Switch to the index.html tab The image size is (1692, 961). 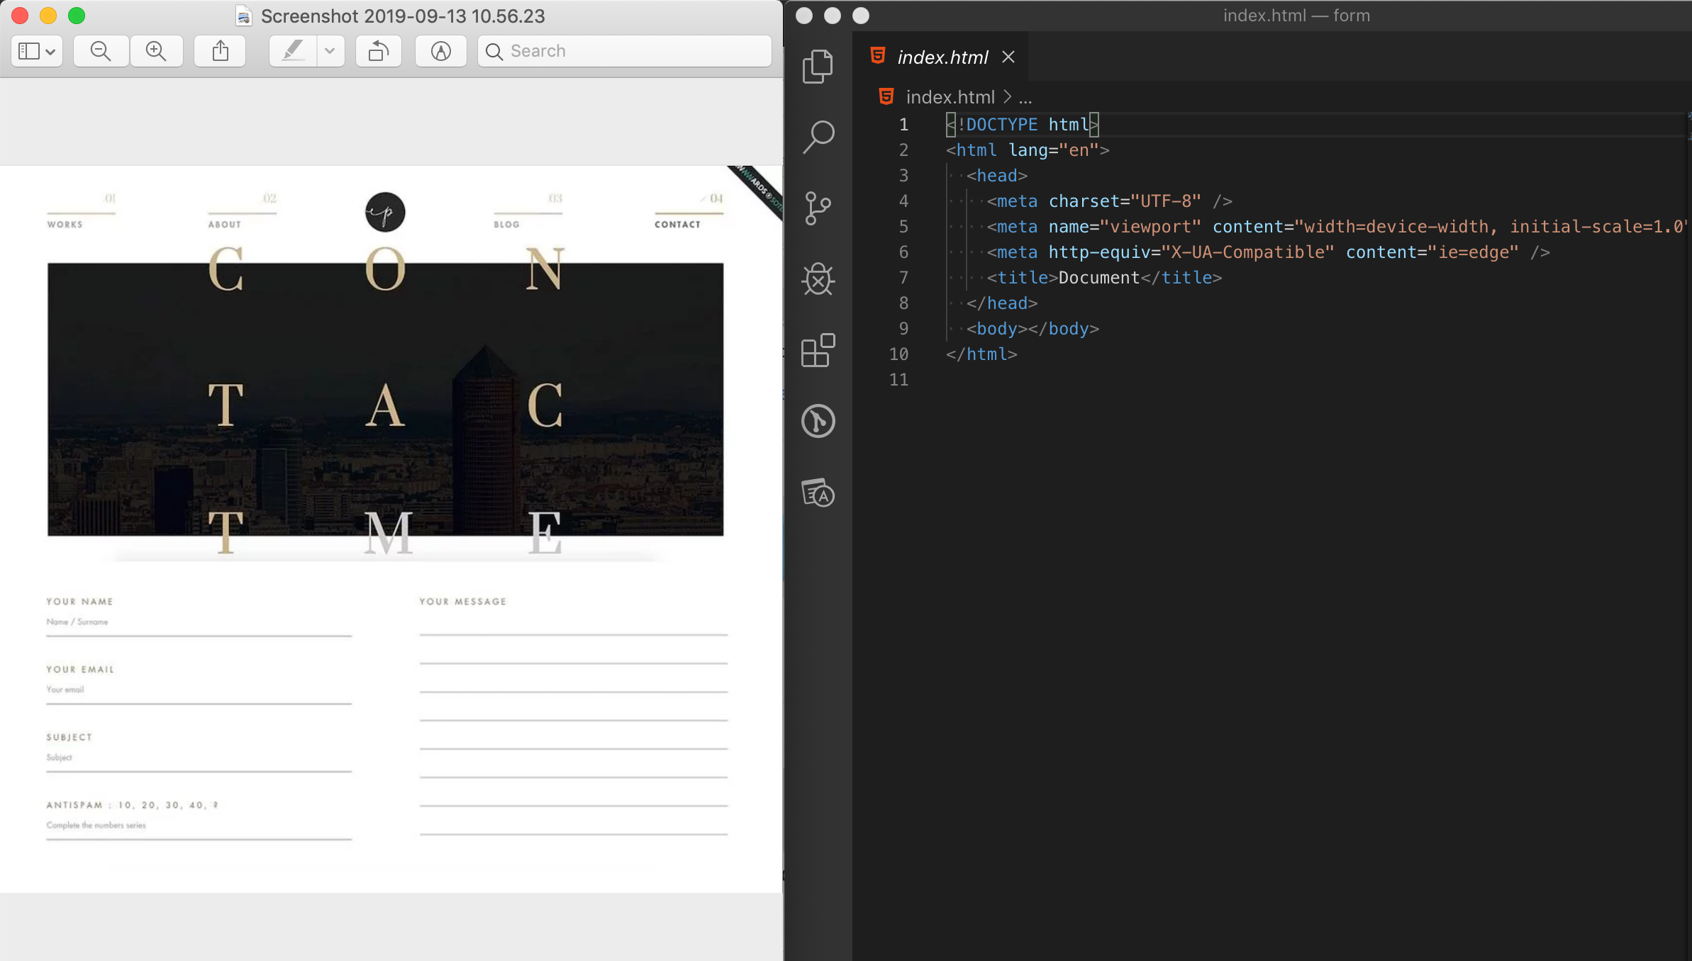point(942,57)
